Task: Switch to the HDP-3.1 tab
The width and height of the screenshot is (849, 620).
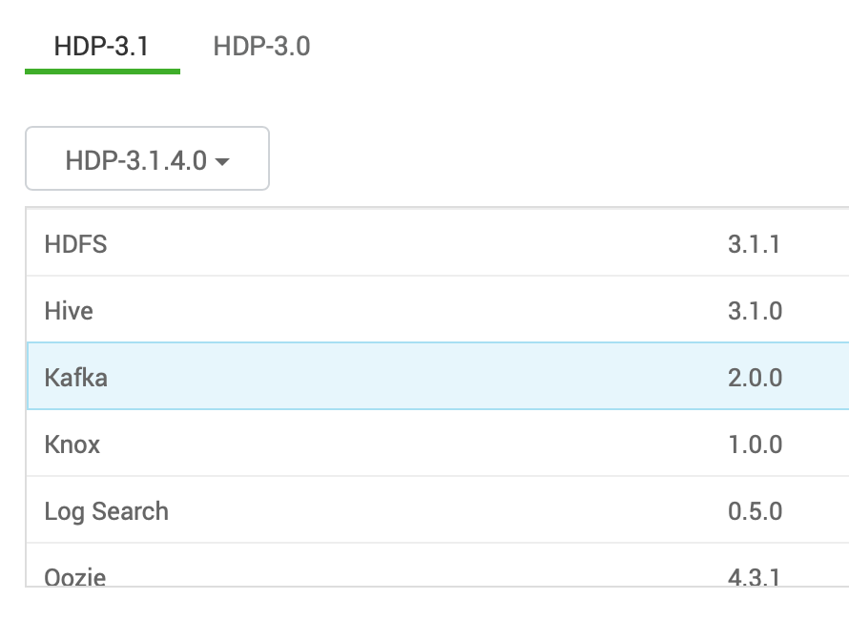Action: pyautogui.click(x=102, y=46)
